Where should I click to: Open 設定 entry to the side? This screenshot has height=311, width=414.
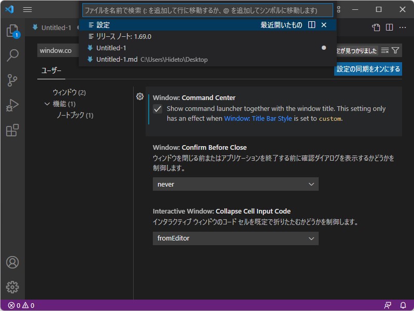click(x=311, y=25)
